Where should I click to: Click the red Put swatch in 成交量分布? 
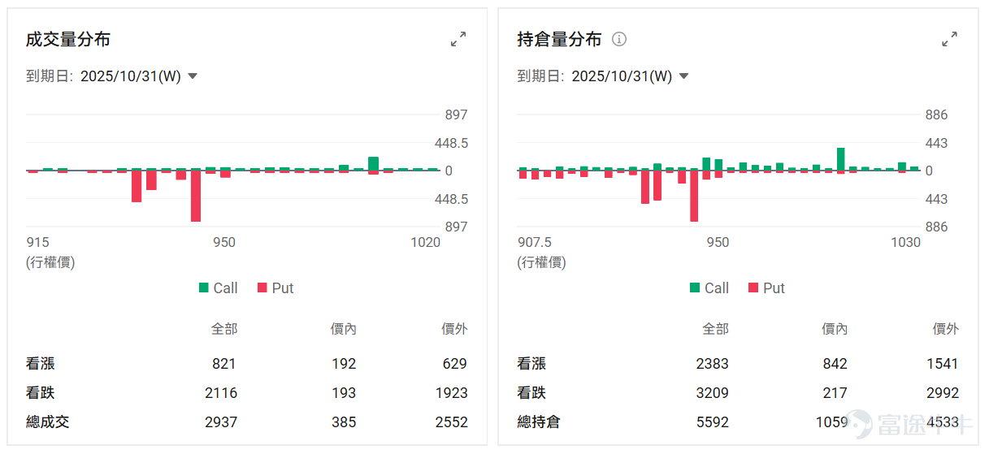[x=262, y=288]
